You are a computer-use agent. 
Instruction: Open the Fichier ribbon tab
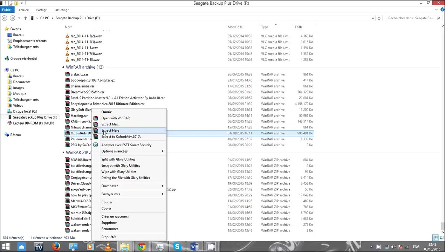click(x=7, y=10)
